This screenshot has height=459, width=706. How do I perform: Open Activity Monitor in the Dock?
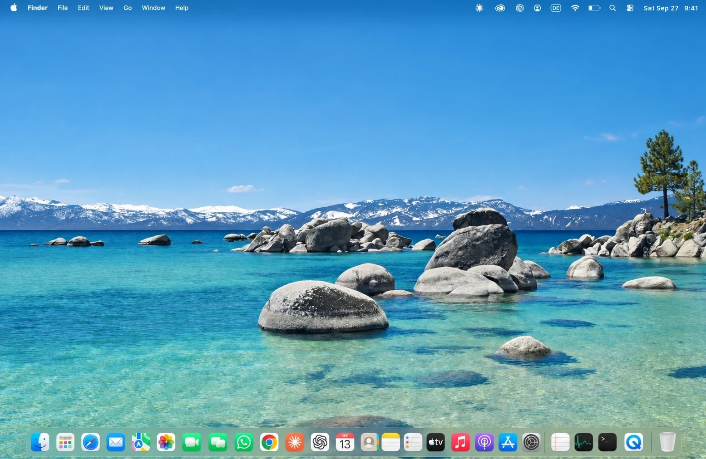583,442
